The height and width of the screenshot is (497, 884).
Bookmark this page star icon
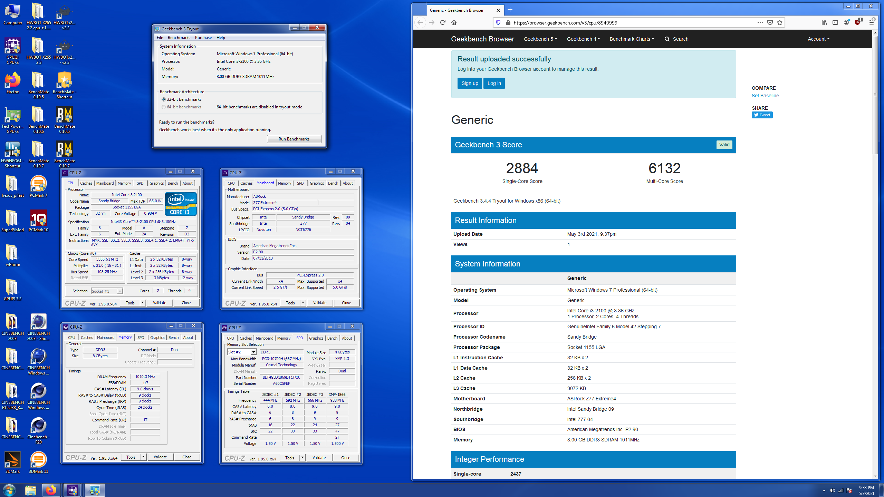(x=779, y=22)
